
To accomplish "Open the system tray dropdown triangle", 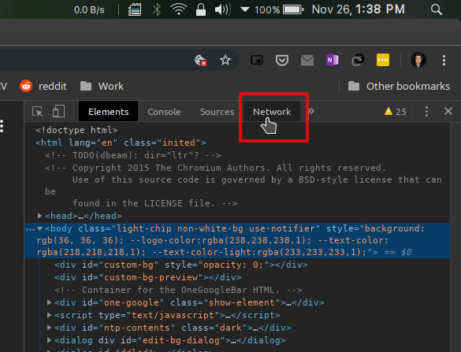I will pos(244,9).
